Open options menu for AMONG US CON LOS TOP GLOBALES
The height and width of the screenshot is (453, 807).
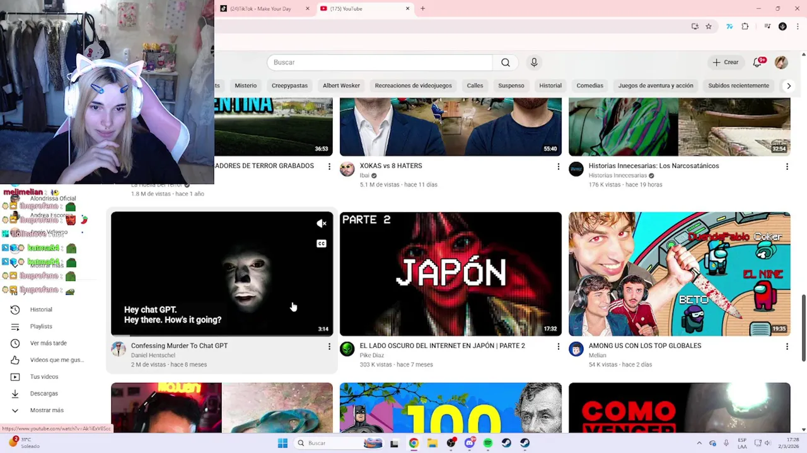787,347
